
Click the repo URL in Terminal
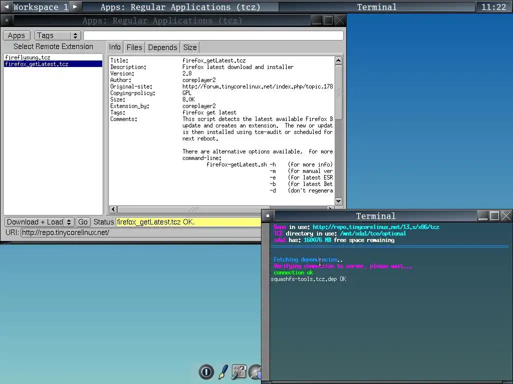coord(376,227)
